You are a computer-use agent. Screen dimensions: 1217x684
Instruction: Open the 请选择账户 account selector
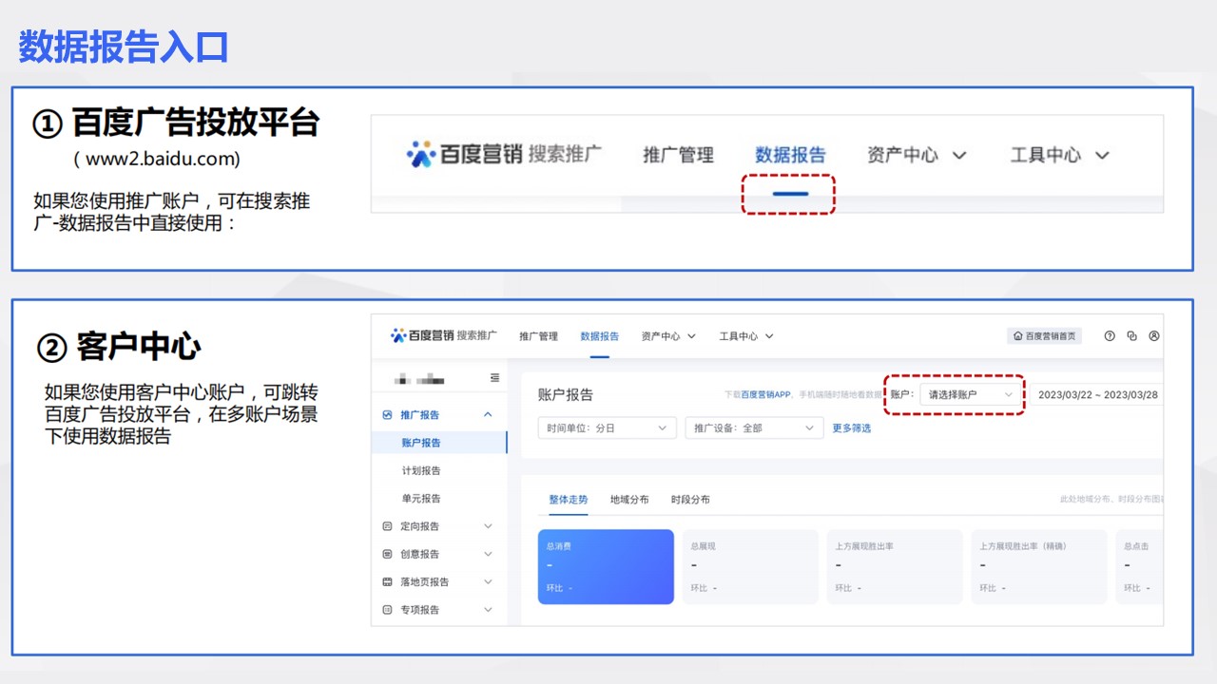coord(971,394)
